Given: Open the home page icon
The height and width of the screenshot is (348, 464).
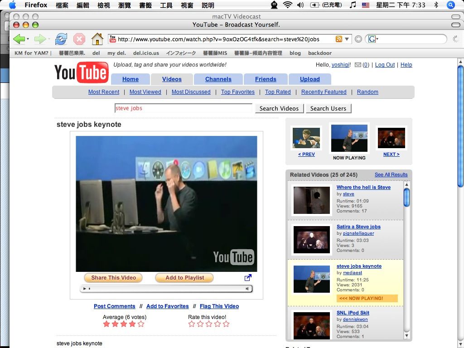Looking at the screenshot, I should (97, 39).
